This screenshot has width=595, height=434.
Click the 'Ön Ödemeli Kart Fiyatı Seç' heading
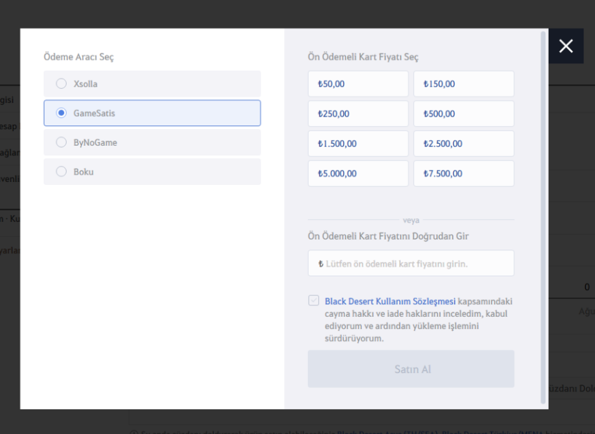coord(363,57)
